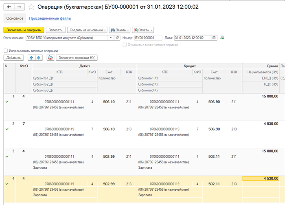285x205 pixels.
Task: Click the 'ЕНВД (НУ)' header cell
Action: point(261,78)
